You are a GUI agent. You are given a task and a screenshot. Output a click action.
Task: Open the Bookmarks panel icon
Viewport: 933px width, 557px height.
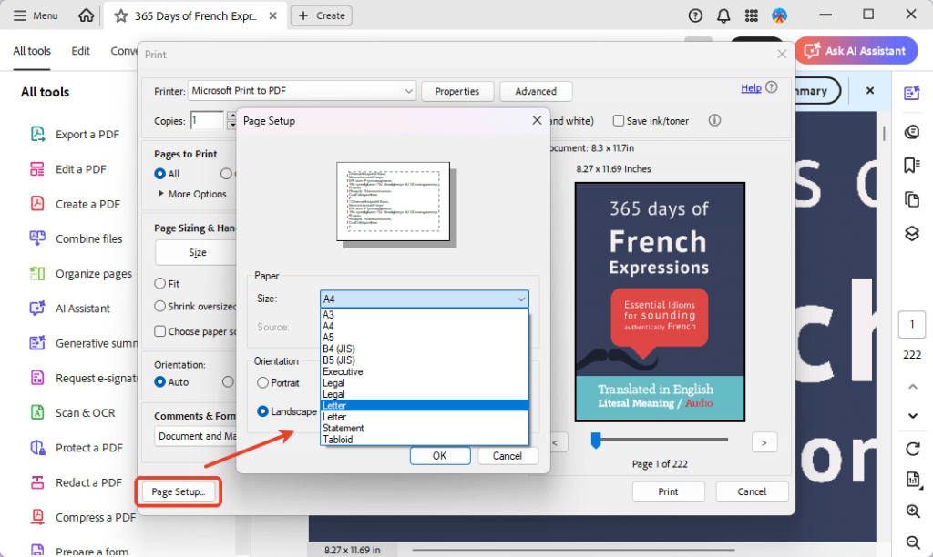tap(911, 165)
